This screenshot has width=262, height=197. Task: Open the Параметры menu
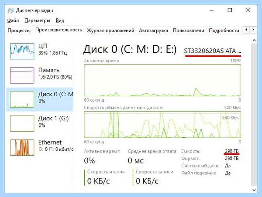[x=37, y=20]
